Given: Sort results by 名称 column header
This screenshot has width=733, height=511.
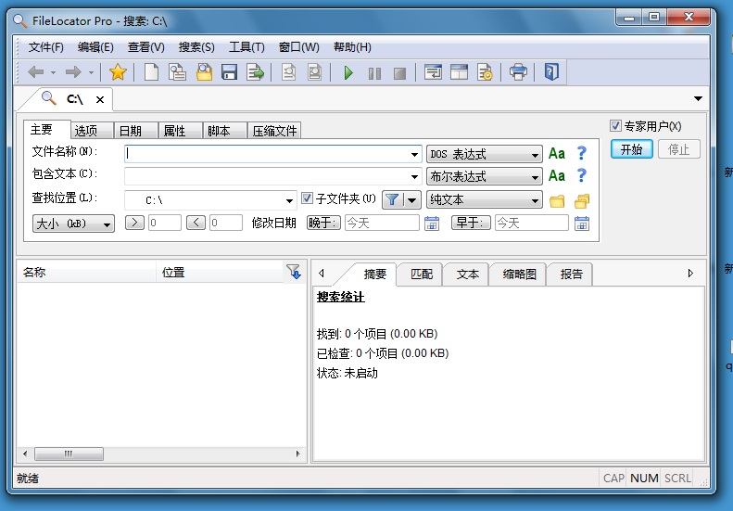Looking at the screenshot, I should [x=86, y=272].
